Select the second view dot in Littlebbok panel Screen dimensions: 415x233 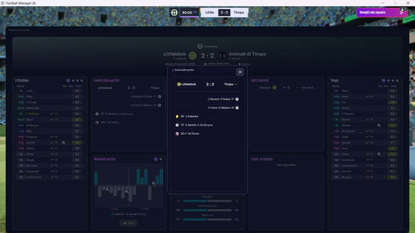(x=73, y=80)
